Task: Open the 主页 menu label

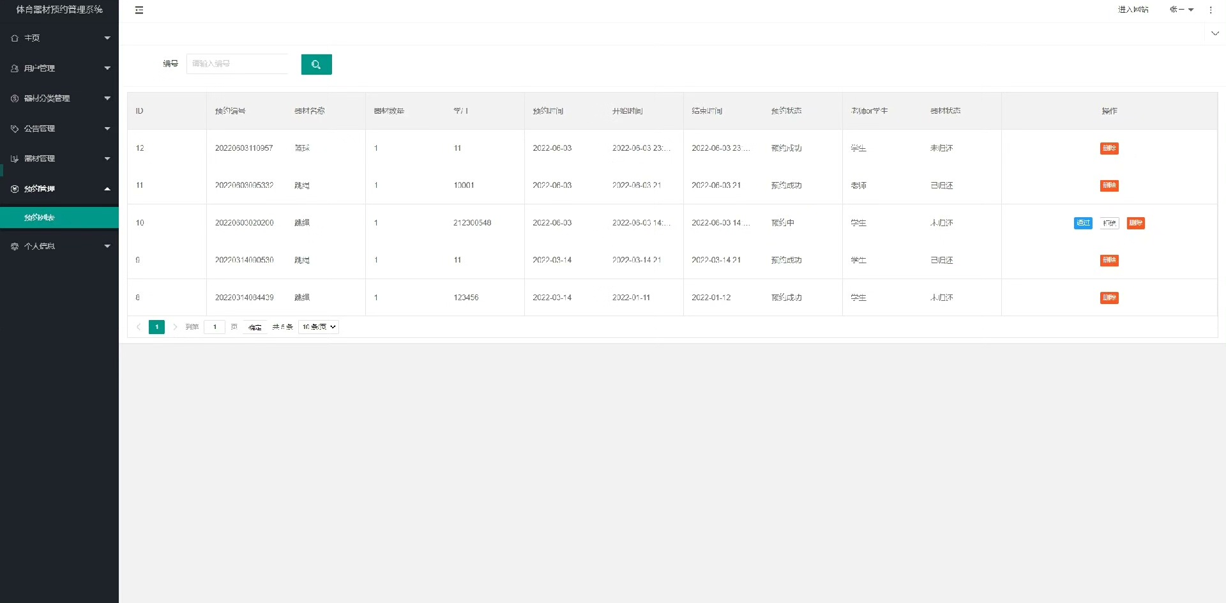Action: tap(32, 38)
